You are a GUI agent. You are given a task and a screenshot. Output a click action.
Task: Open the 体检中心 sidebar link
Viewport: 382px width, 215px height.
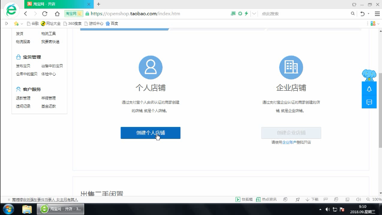click(x=48, y=74)
